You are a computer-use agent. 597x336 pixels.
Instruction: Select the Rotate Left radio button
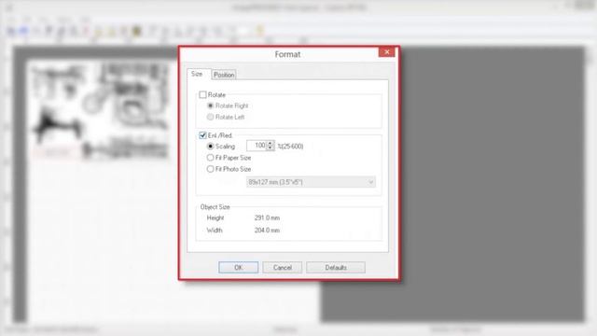(210, 117)
